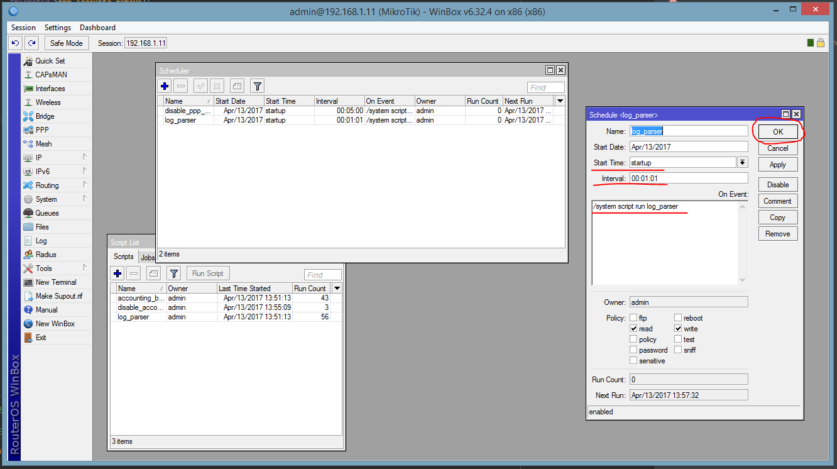Toggle the sniff policy checkbox
Screen dimensions: 837x469
coord(678,350)
